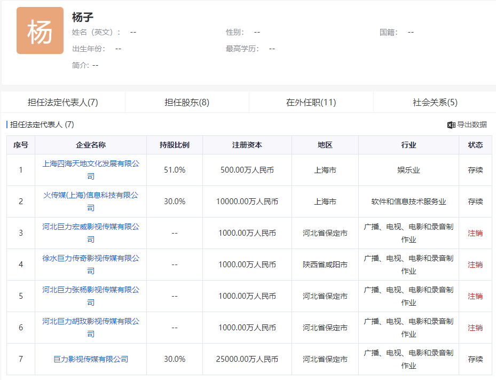The width and height of the screenshot is (496, 380).
Task: Click the 注册资本 column header
Action: pos(247,145)
